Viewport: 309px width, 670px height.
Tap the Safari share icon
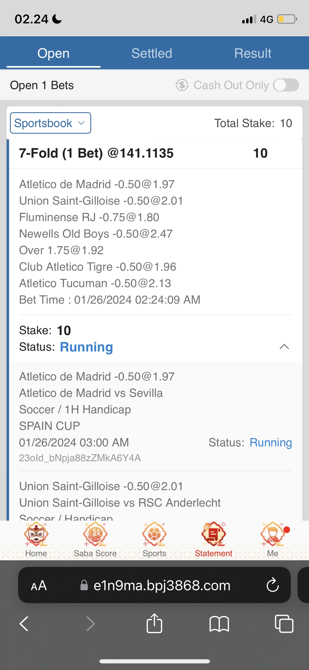(154, 624)
